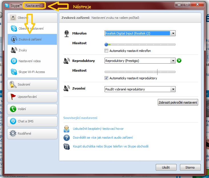
Task: Click the gear icon for Rozšířené
Action: [13, 133]
